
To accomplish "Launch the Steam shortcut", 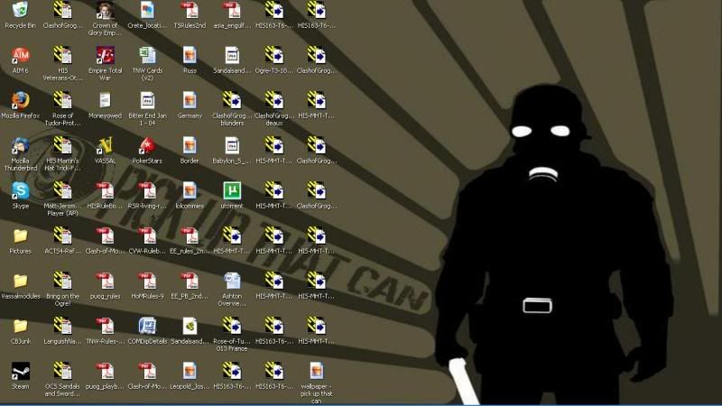I will tap(20, 371).
